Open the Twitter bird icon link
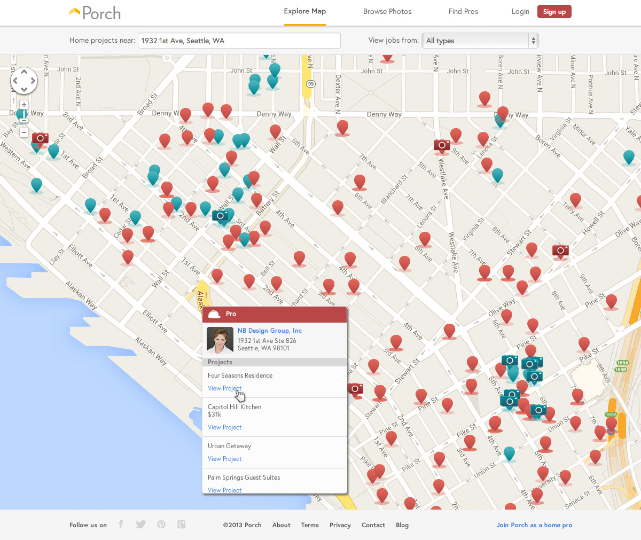The height and width of the screenshot is (540, 641). click(x=140, y=525)
